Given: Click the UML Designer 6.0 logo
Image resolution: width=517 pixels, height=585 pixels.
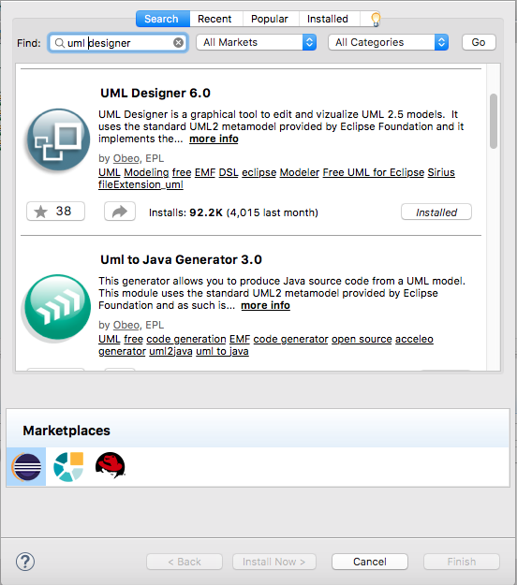Looking at the screenshot, I should point(58,139).
